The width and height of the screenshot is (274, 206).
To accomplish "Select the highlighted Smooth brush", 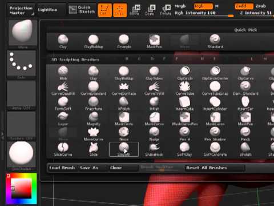I will click(x=124, y=149).
